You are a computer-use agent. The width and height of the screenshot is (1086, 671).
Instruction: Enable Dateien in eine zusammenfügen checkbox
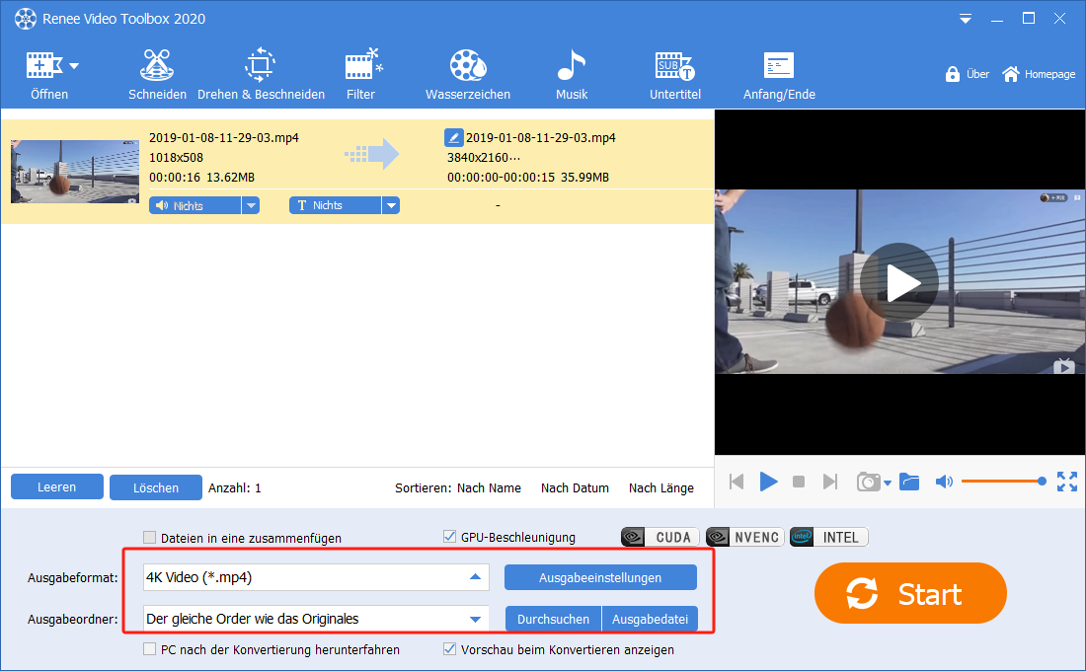pyautogui.click(x=150, y=538)
